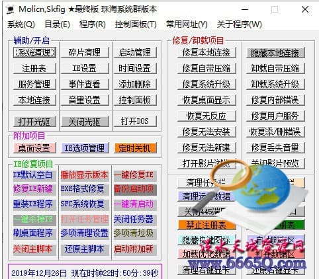The width and height of the screenshot is (319, 279).
Task: Launch 启动管理 startup manager
Action: click(135, 53)
